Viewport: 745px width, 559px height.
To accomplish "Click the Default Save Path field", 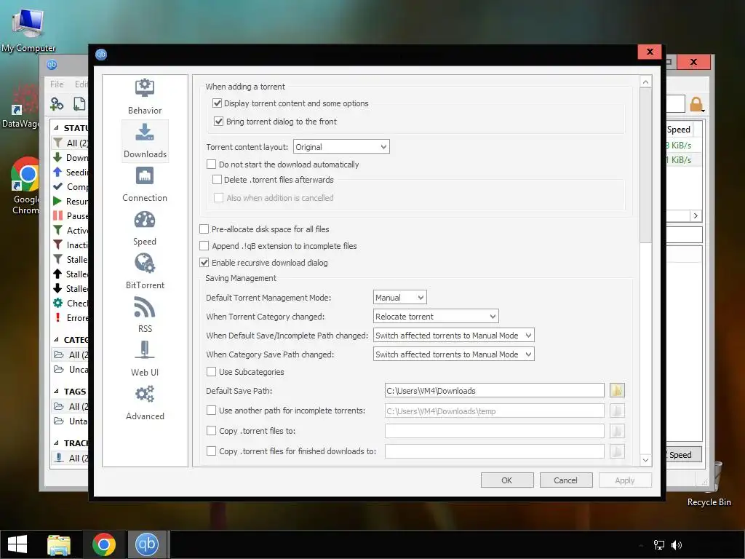I will point(494,391).
